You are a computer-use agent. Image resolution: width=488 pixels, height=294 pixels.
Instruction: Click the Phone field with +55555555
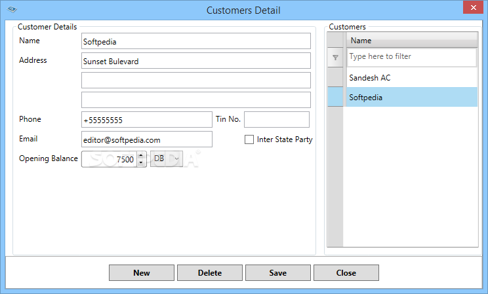(147, 120)
